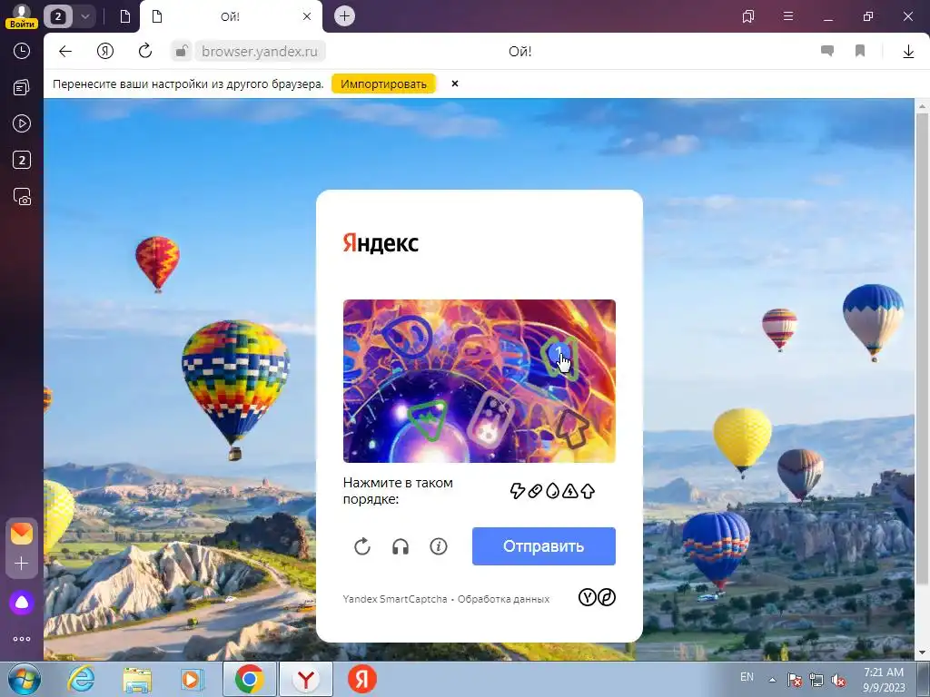Open the muted volume tray icon

click(838, 681)
